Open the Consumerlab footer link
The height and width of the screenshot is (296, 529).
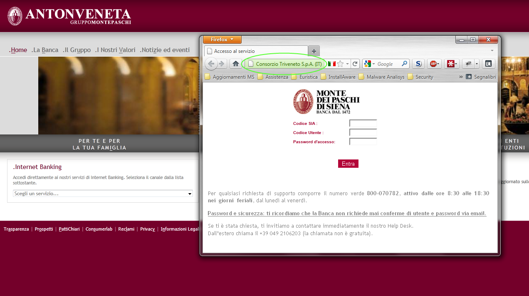[x=99, y=229]
